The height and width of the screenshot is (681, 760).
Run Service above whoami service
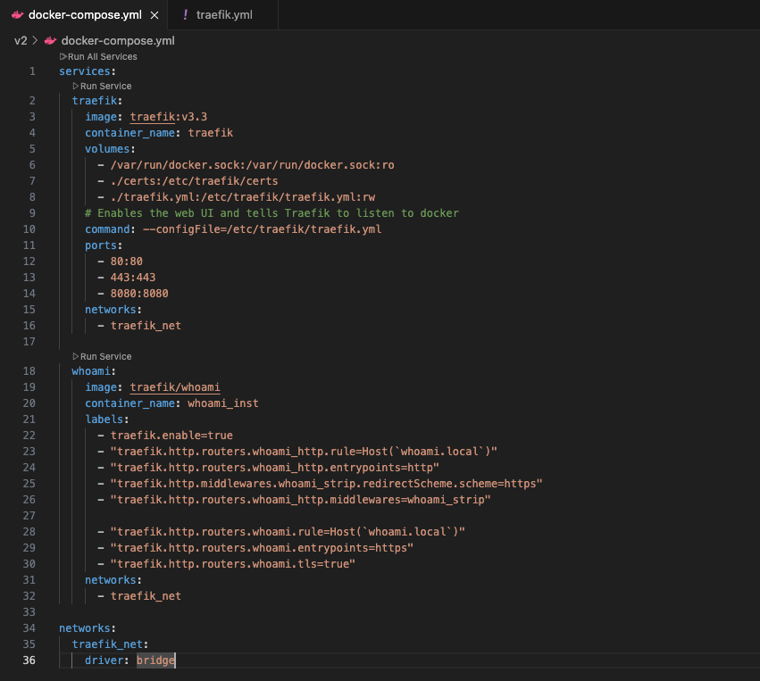pos(105,356)
